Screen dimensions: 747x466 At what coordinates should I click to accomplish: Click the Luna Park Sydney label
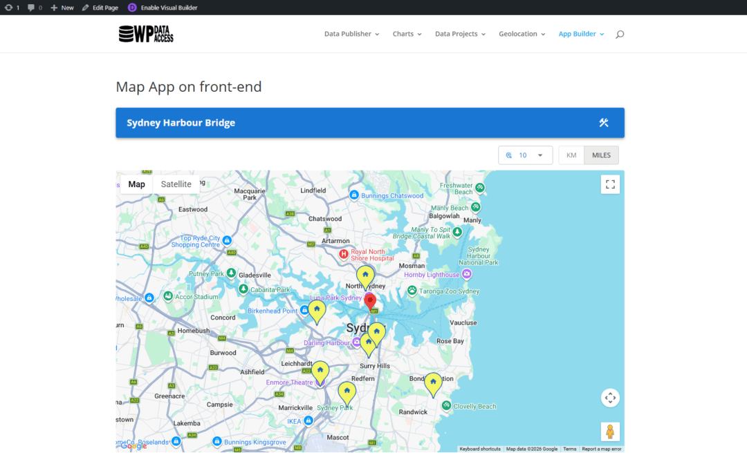336,298
